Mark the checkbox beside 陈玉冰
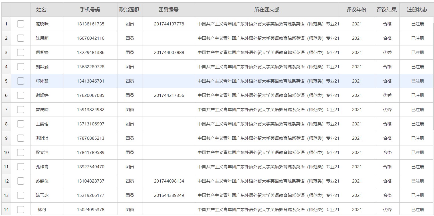This screenshot has width=434, height=216. tap(21, 195)
